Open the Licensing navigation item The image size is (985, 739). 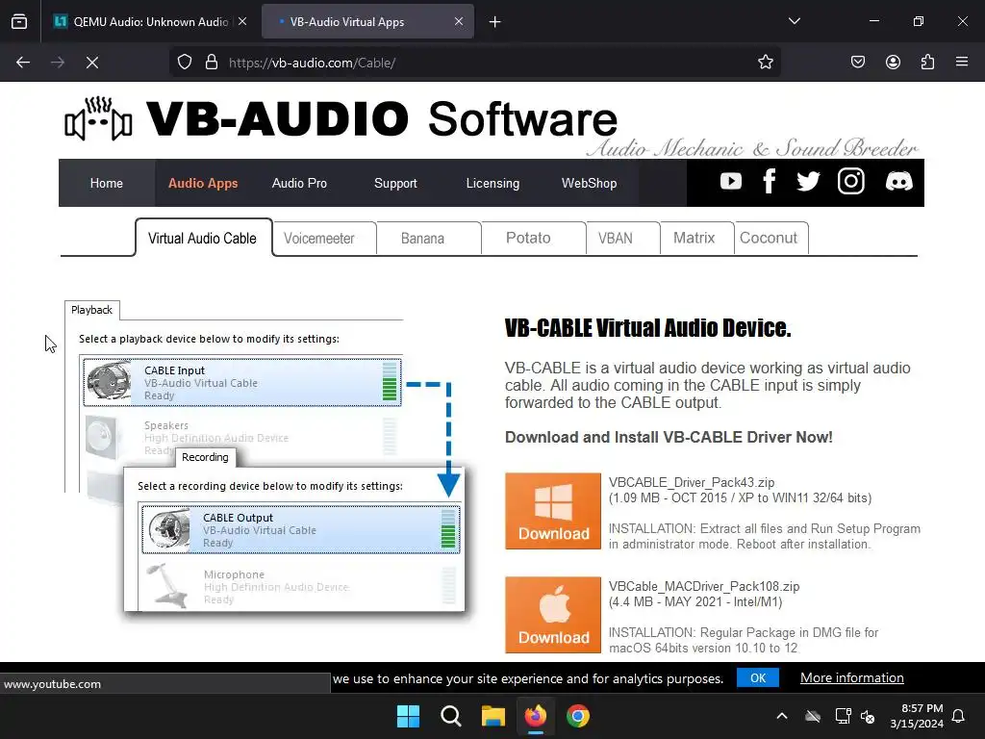tap(492, 183)
